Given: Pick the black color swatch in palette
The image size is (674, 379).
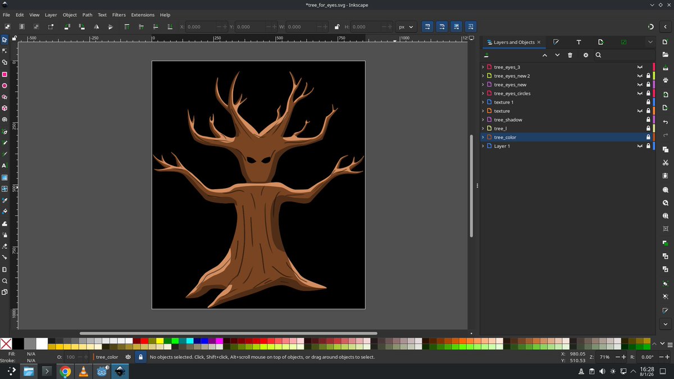Looking at the screenshot, I should click(x=19, y=343).
